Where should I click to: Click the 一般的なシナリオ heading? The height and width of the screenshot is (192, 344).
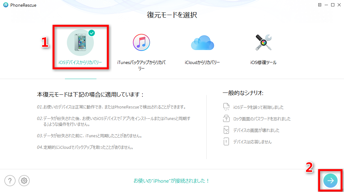[243, 93]
